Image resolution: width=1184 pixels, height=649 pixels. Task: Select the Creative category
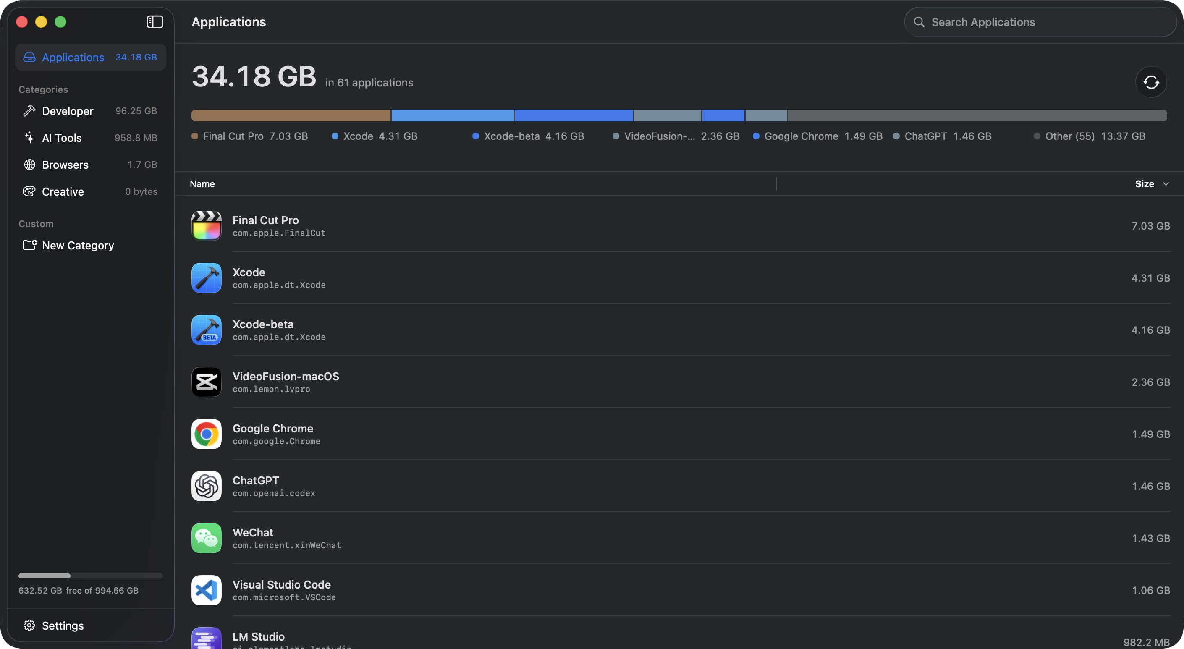[x=91, y=191]
